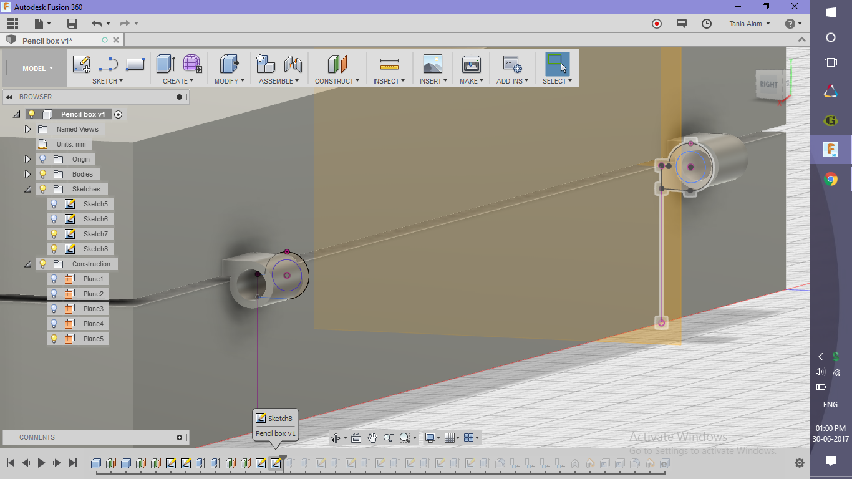
Task: Close the Pencil box v1 tab
Action: [116, 40]
